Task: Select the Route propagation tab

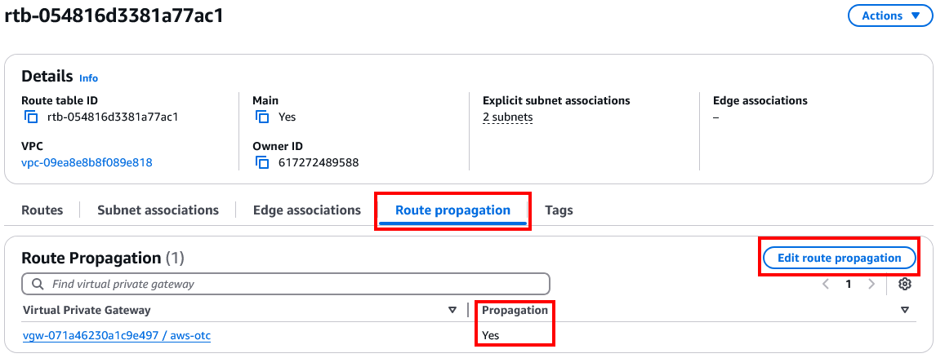Action: tap(452, 210)
